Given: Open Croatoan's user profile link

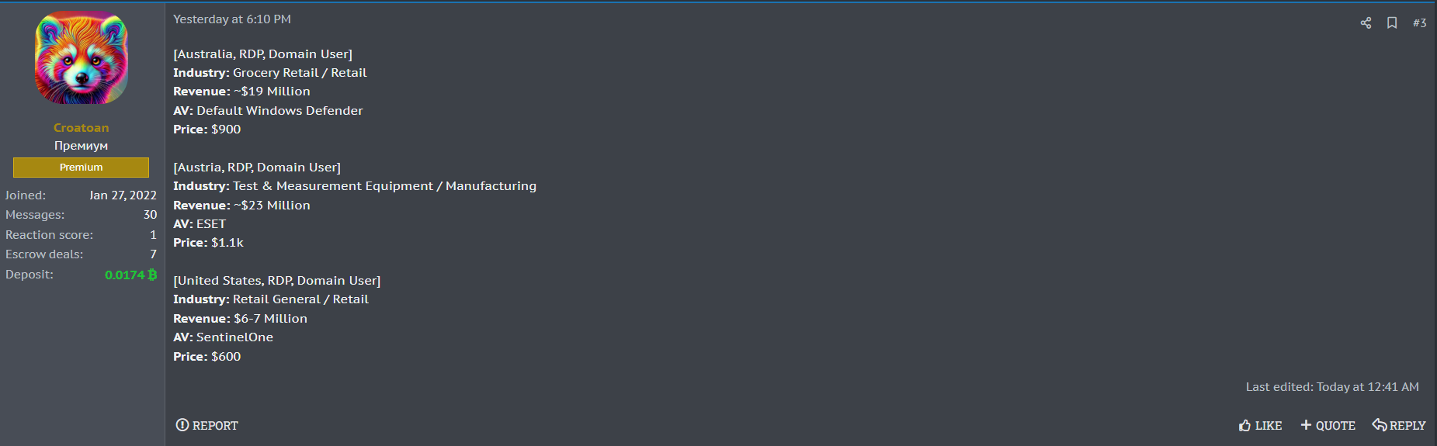Looking at the screenshot, I should 81,127.
